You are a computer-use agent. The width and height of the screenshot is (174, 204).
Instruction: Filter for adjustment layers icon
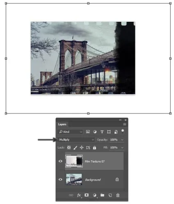pyautogui.click(x=95, y=132)
